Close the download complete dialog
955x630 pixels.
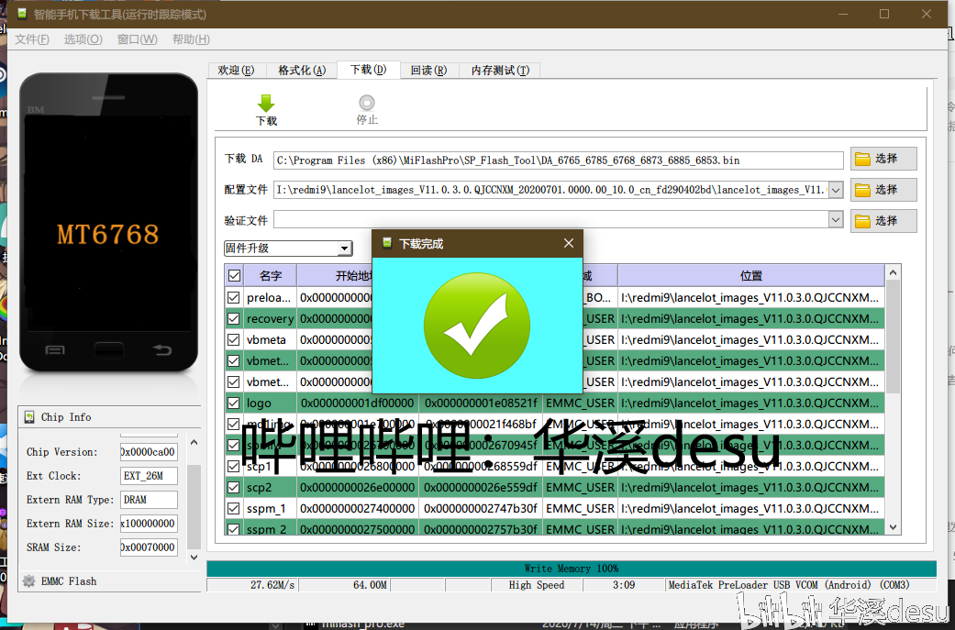pos(568,243)
